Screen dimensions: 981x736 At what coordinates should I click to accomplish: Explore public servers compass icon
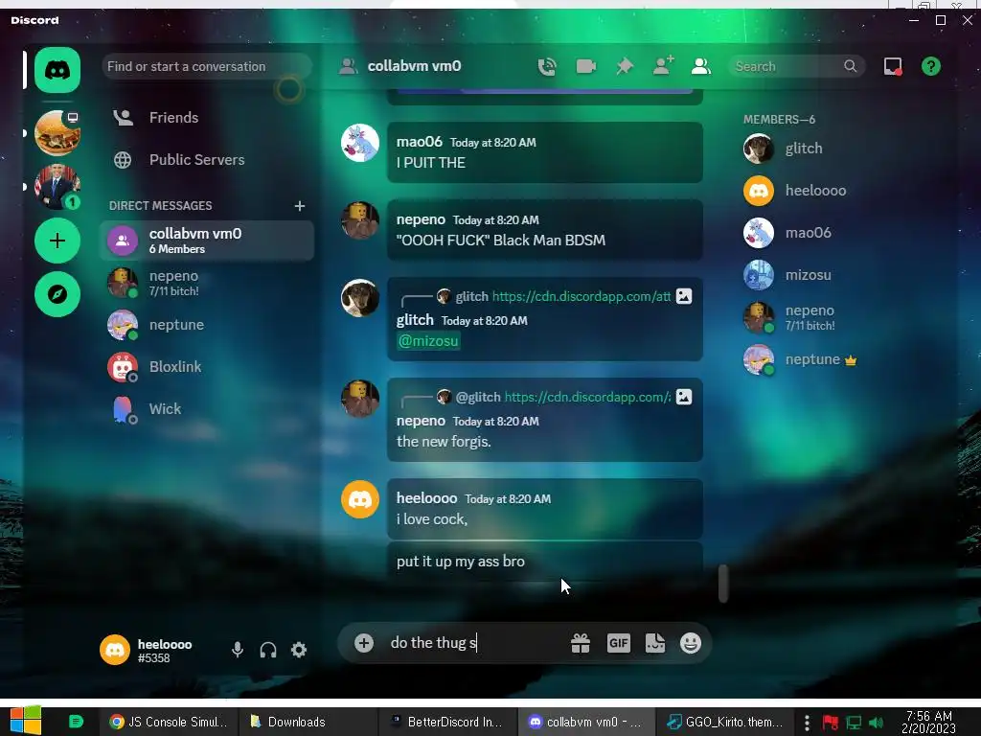tap(57, 294)
